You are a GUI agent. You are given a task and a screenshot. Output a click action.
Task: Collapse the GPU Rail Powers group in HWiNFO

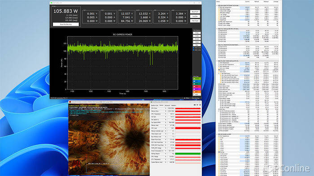click(219, 73)
